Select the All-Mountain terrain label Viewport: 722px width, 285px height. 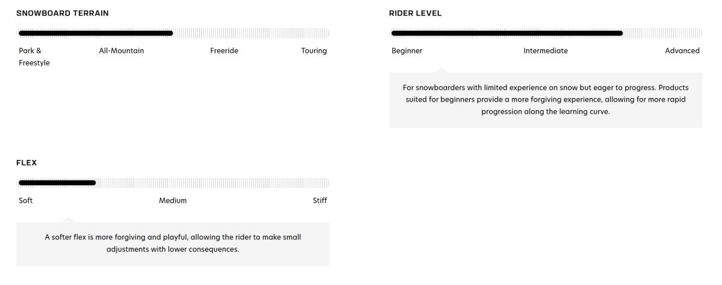[122, 51]
